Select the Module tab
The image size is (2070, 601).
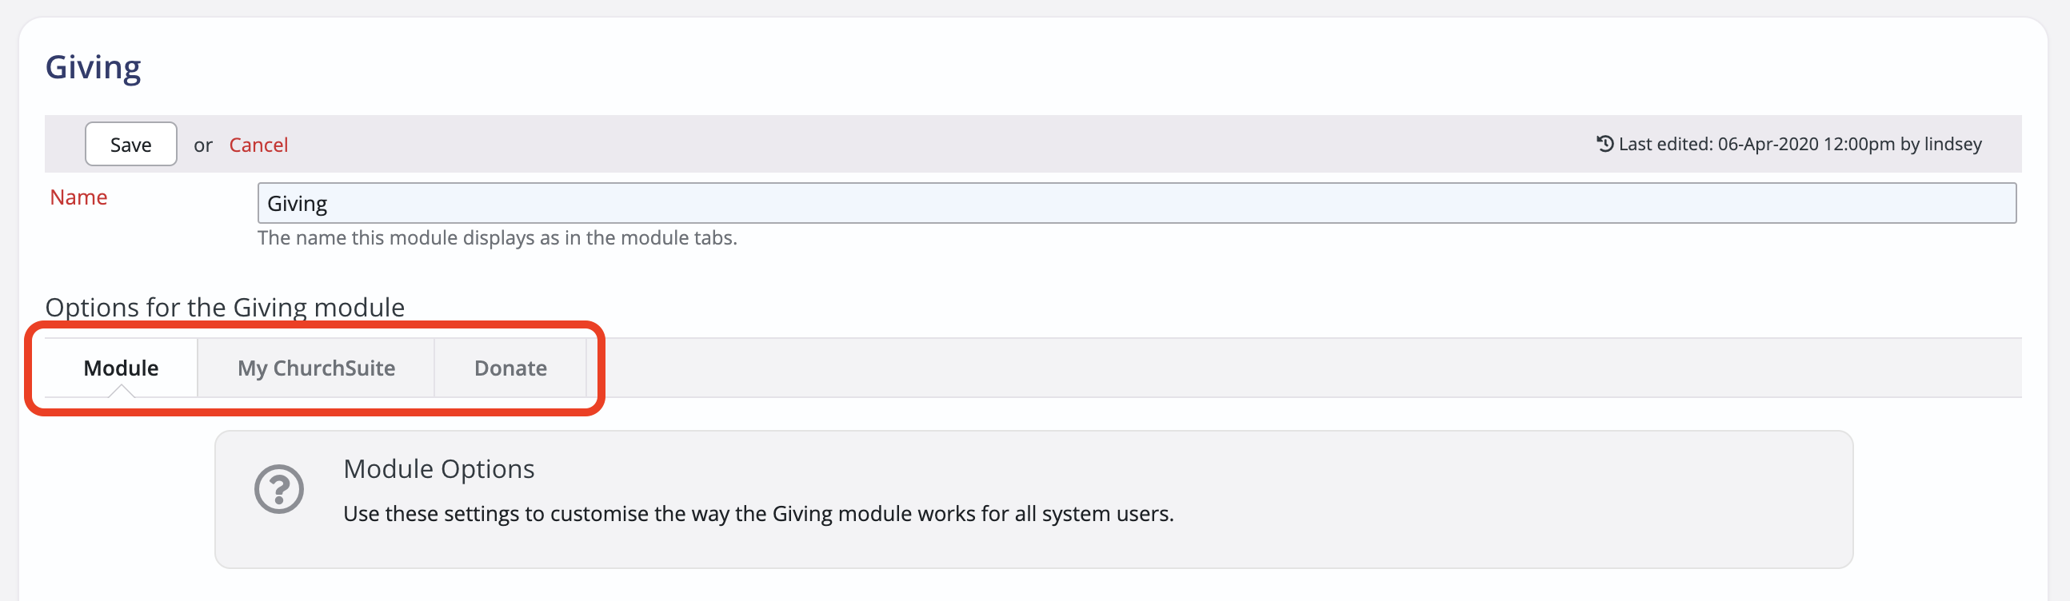pos(121,368)
